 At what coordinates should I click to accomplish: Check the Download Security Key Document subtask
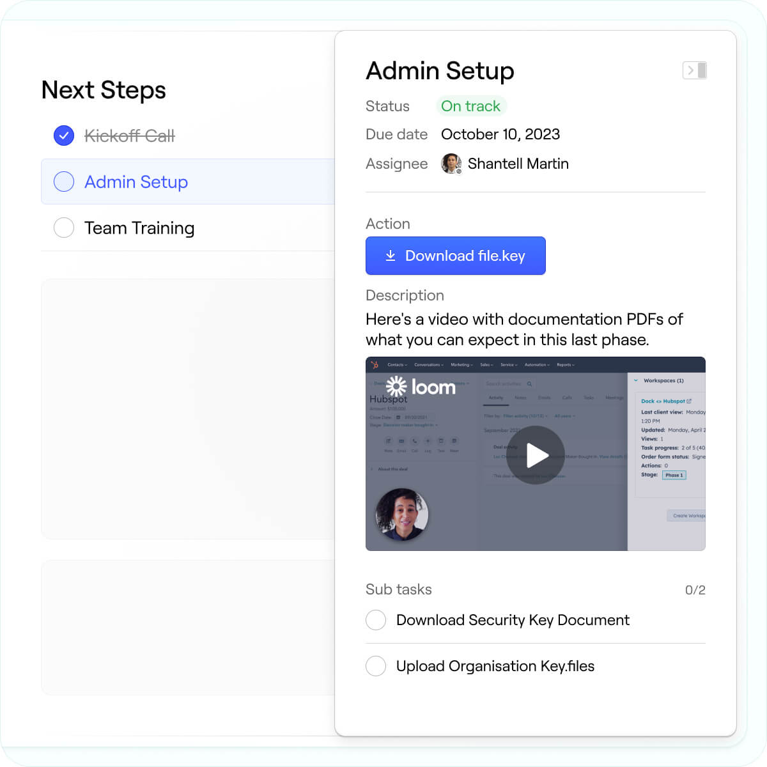[x=376, y=620]
